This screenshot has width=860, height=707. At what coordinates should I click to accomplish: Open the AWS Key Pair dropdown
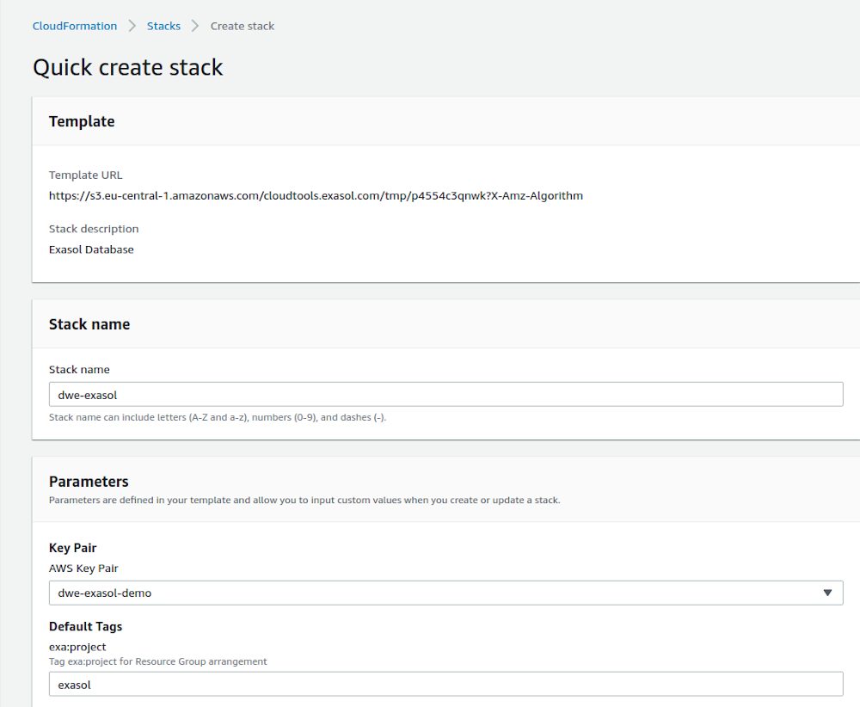click(x=445, y=593)
